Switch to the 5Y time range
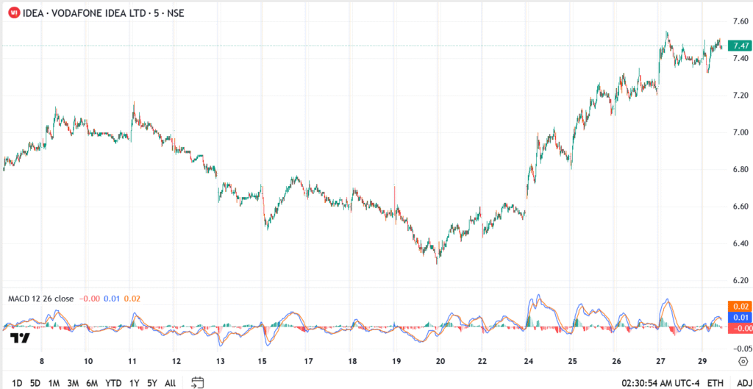Image resolution: width=753 pixels, height=389 pixels. [x=151, y=383]
